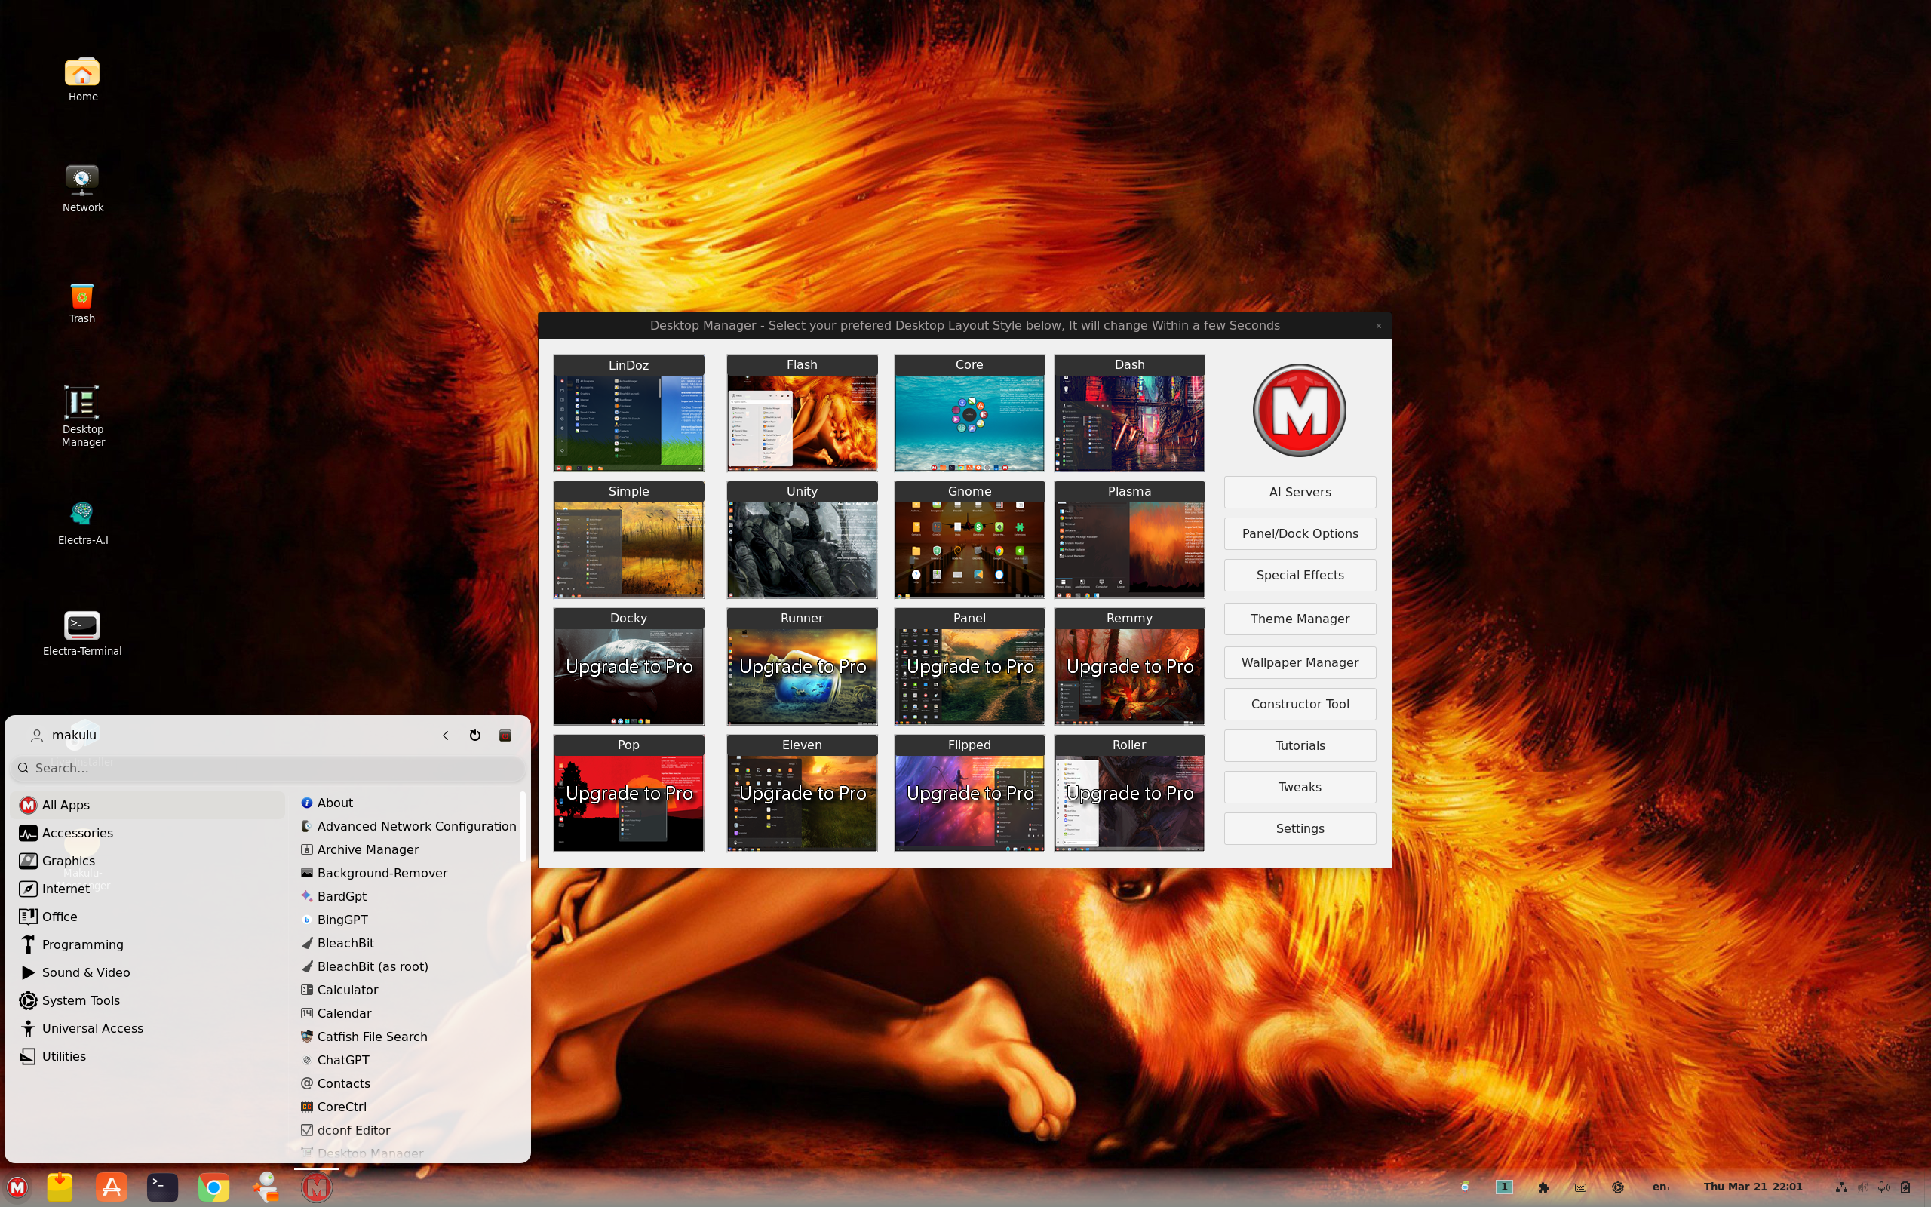Choose the Gnome layout thumbnail
This screenshot has width=1931, height=1207.
coord(969,539)
